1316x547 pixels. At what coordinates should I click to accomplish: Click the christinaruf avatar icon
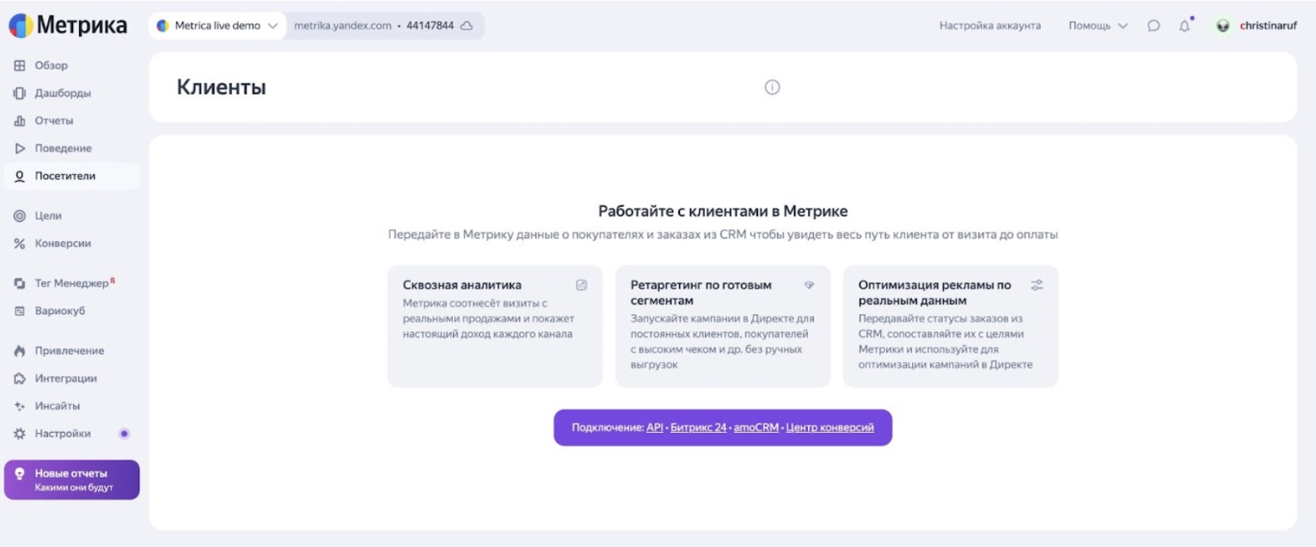pos(1223,26)
